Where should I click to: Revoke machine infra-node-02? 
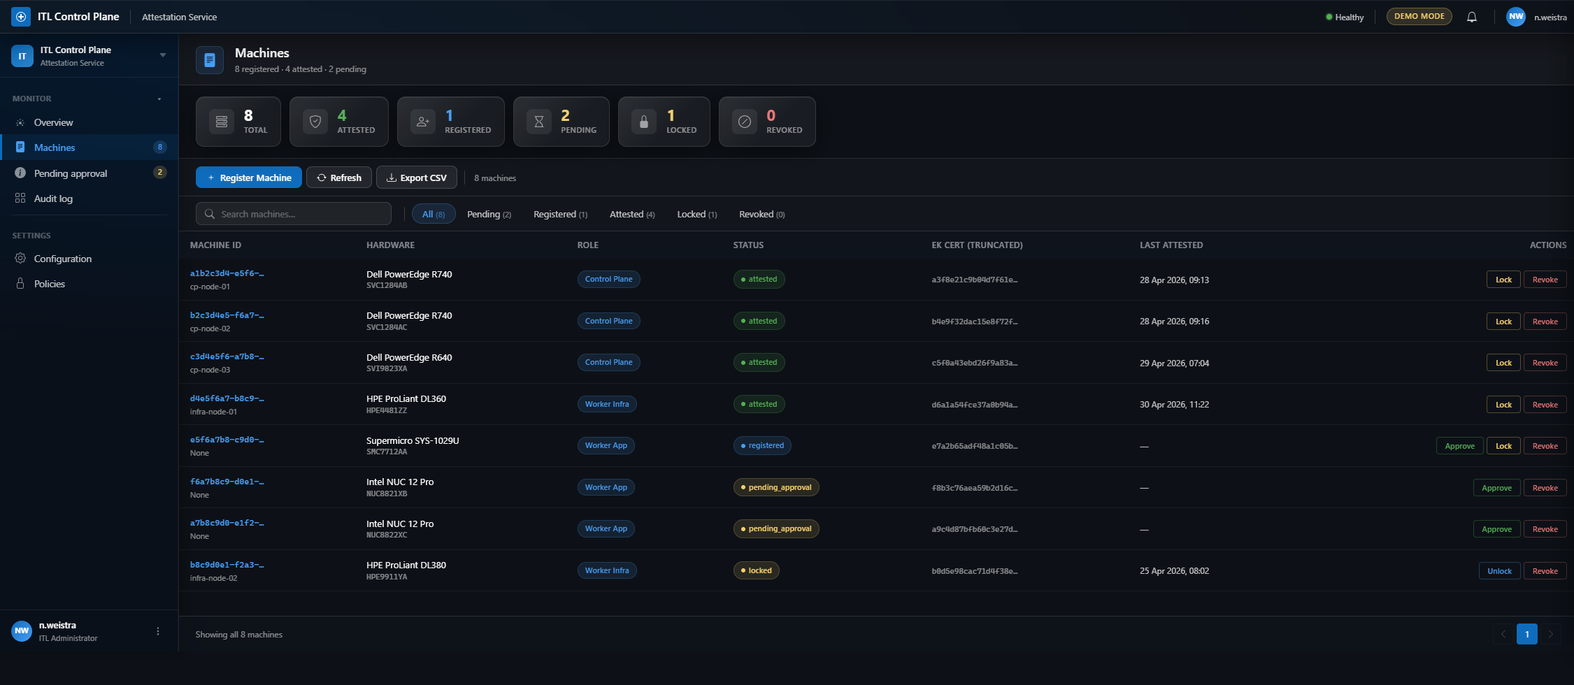1545,571
